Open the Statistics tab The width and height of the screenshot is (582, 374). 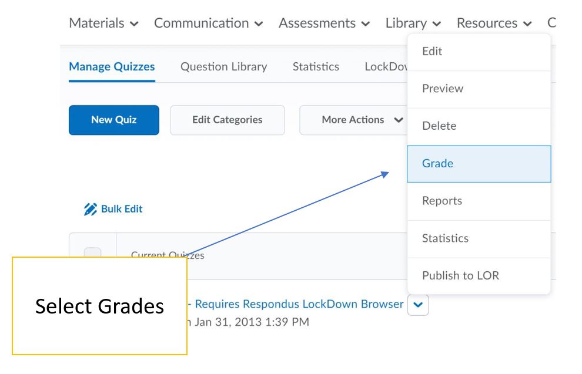pyautogui.click(x=316, y=67)
